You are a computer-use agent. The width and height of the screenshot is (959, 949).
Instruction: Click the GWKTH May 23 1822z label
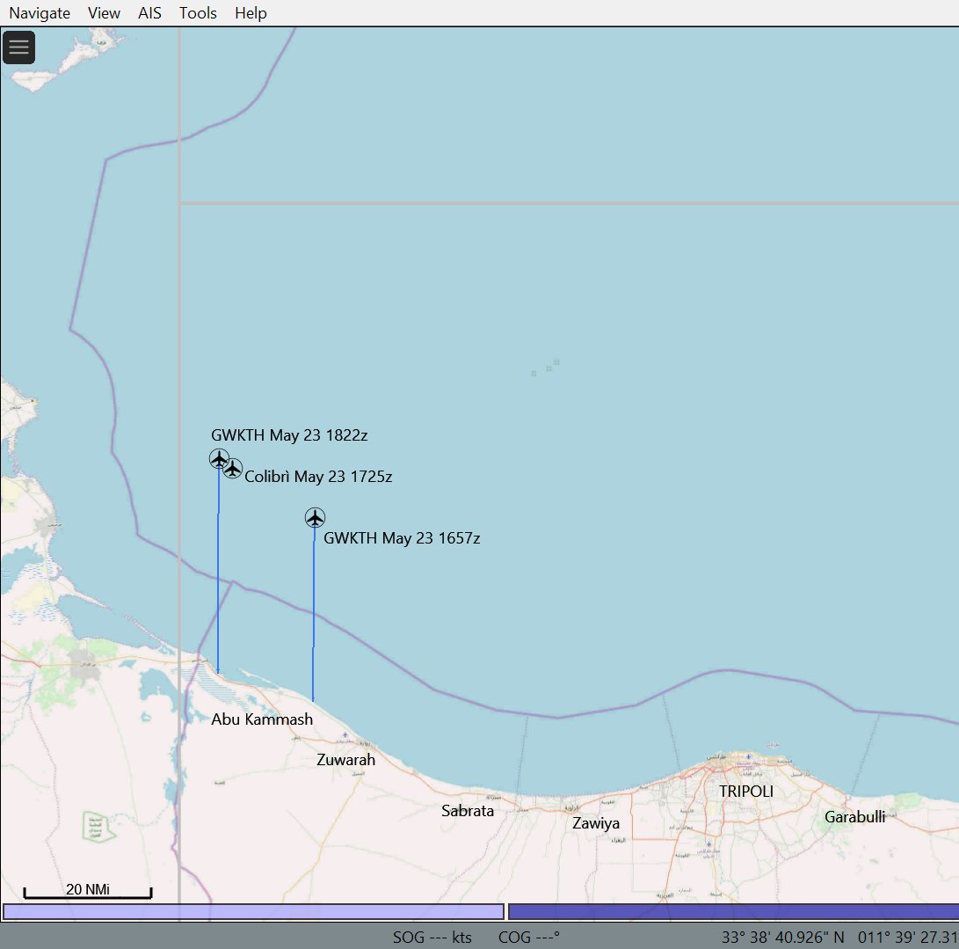(289, 435)
